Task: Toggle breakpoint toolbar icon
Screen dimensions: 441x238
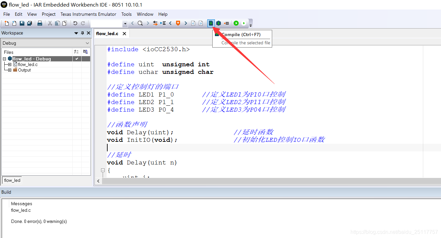Action: (226, 23)
